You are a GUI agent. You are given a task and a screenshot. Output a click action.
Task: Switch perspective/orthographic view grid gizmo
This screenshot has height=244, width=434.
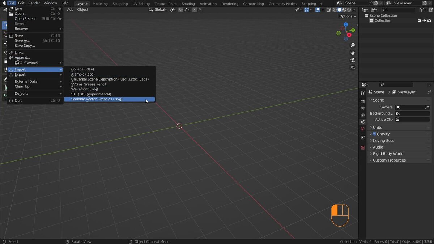click(353, 68)
